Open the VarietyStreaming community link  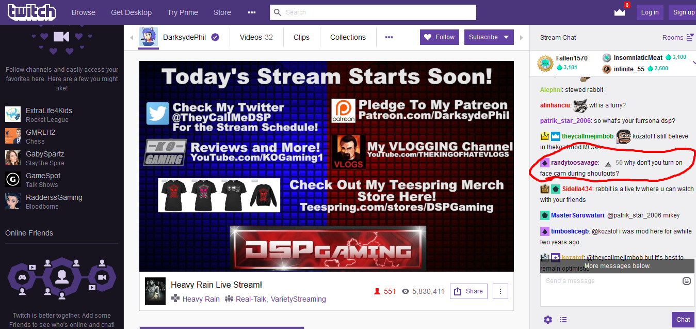[x=298, y=299]
